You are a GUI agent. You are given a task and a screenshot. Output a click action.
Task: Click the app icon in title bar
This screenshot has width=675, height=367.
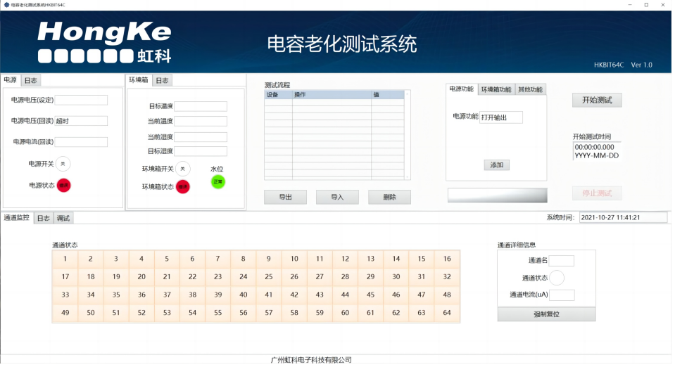click(x=6, y=5)
